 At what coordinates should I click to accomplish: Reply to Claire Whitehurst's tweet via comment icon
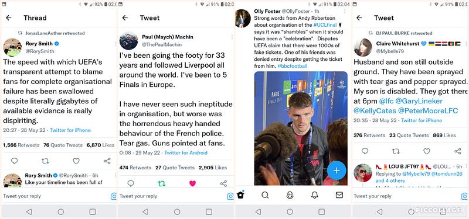pyautogui.click(x=365, y=151)
